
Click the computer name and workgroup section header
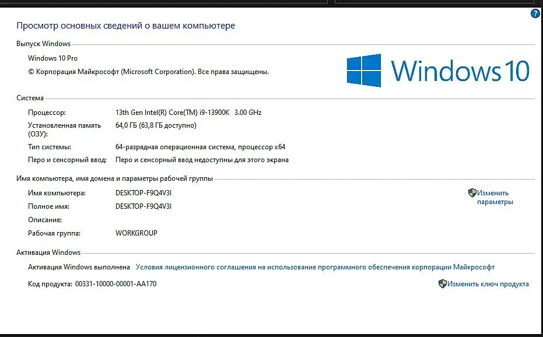point(114,179)
